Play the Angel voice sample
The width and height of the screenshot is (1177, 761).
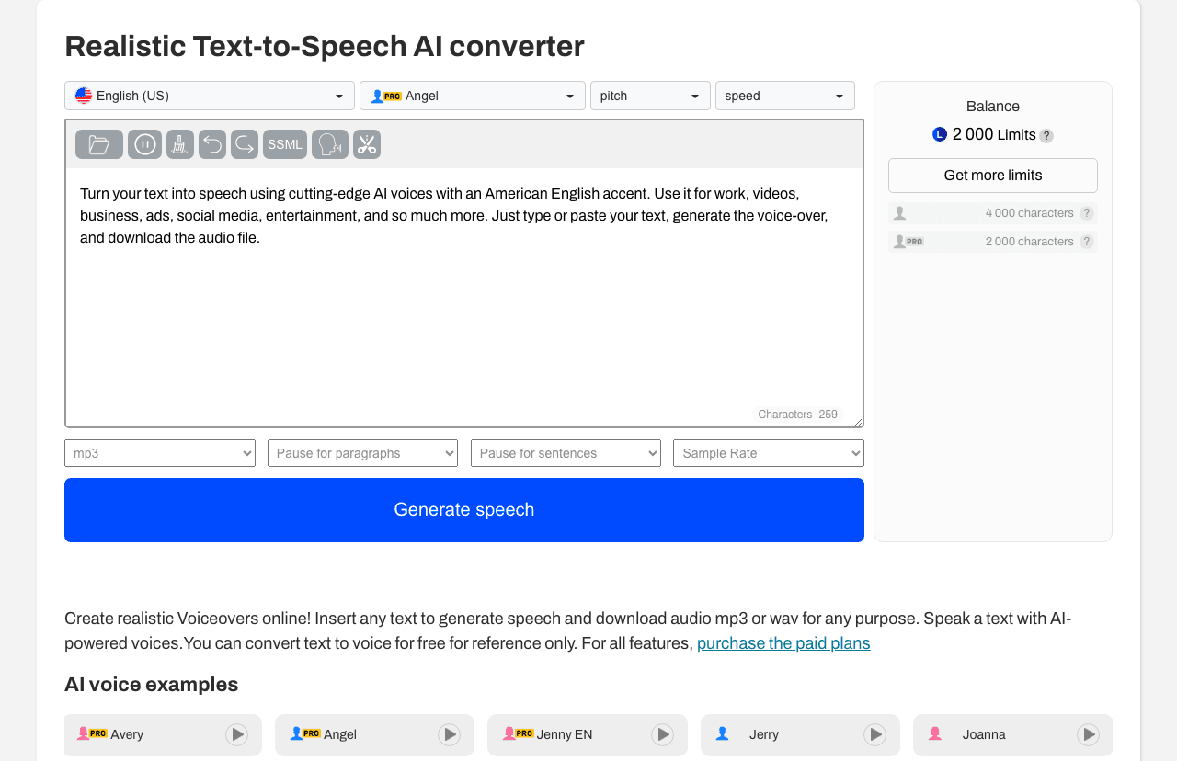[449, 734]
